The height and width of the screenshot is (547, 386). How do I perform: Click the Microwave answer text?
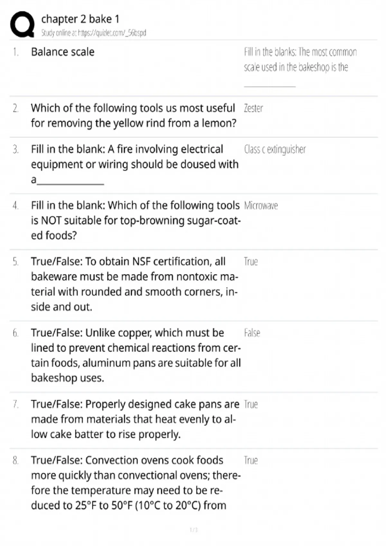point(261,206)
